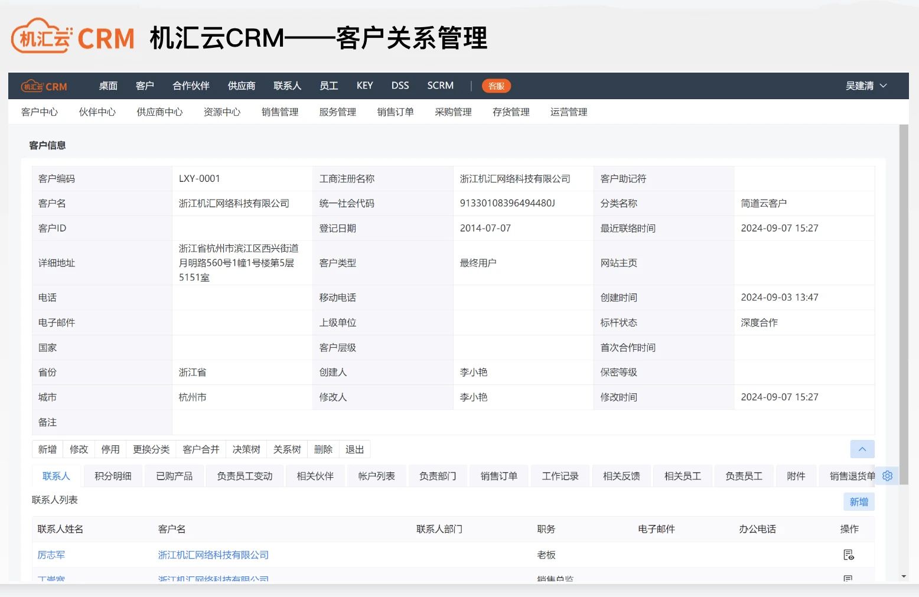
Task: Open the 客户 top menu
Action: [x=145, y=86]
